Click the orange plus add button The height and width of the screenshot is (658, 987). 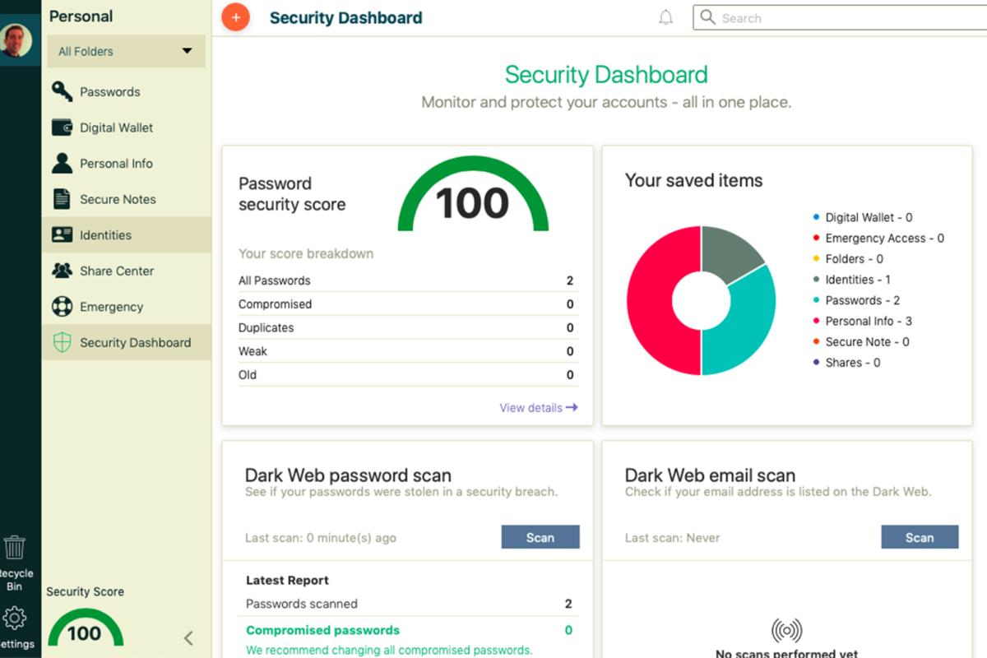click(235, 17)
